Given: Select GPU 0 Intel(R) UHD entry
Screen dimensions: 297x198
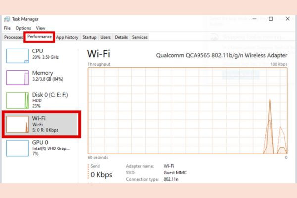Looking at the screenshot, I should click(41, 148).
